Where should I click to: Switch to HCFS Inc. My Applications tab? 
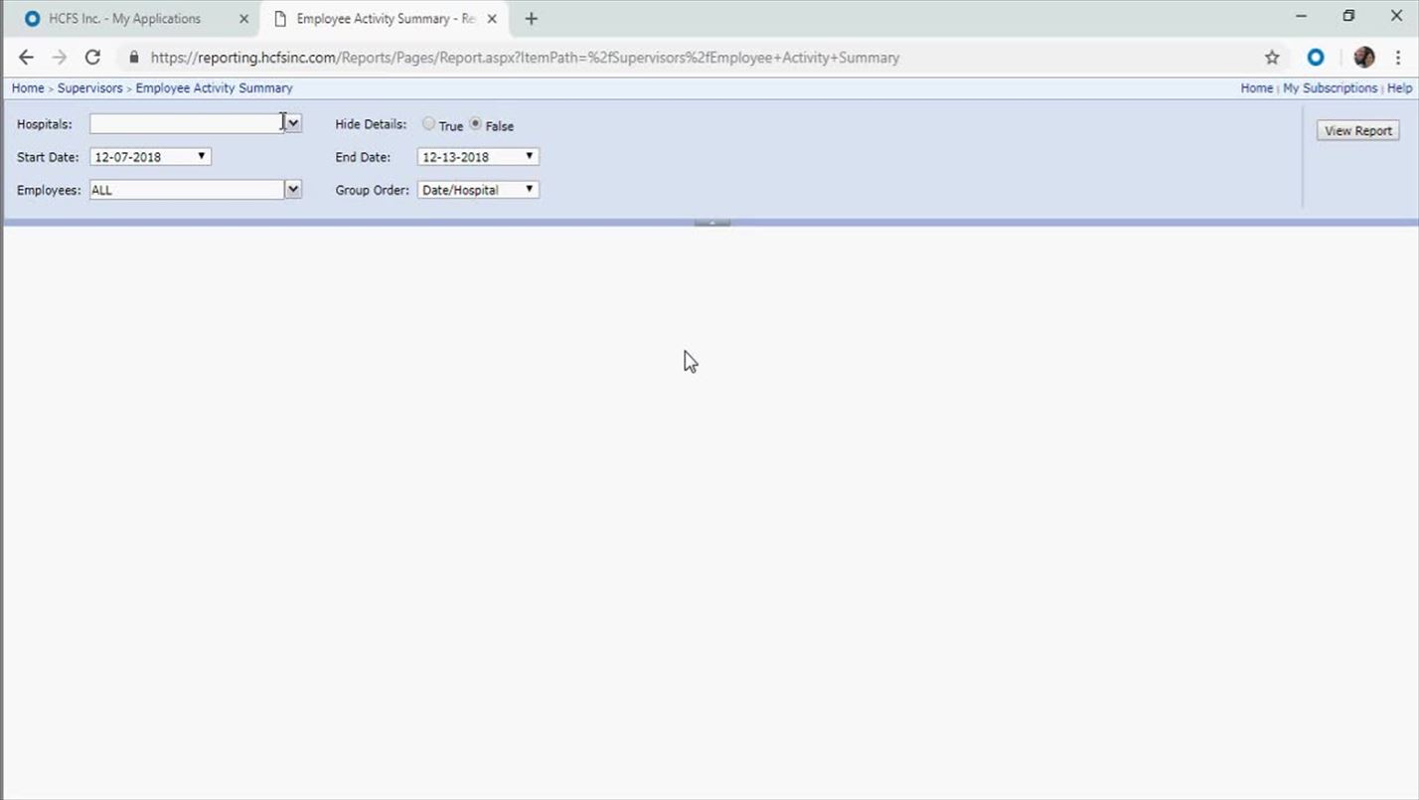[x=124, y=19]
